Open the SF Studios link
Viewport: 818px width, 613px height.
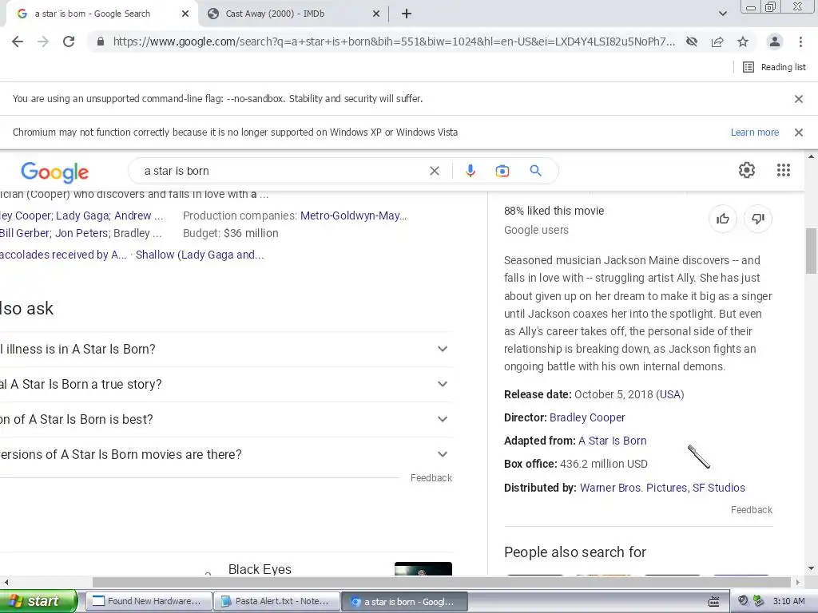[719, 488]
